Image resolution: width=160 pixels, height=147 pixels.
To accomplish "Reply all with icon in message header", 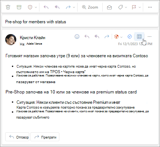I will pos(97,37).
